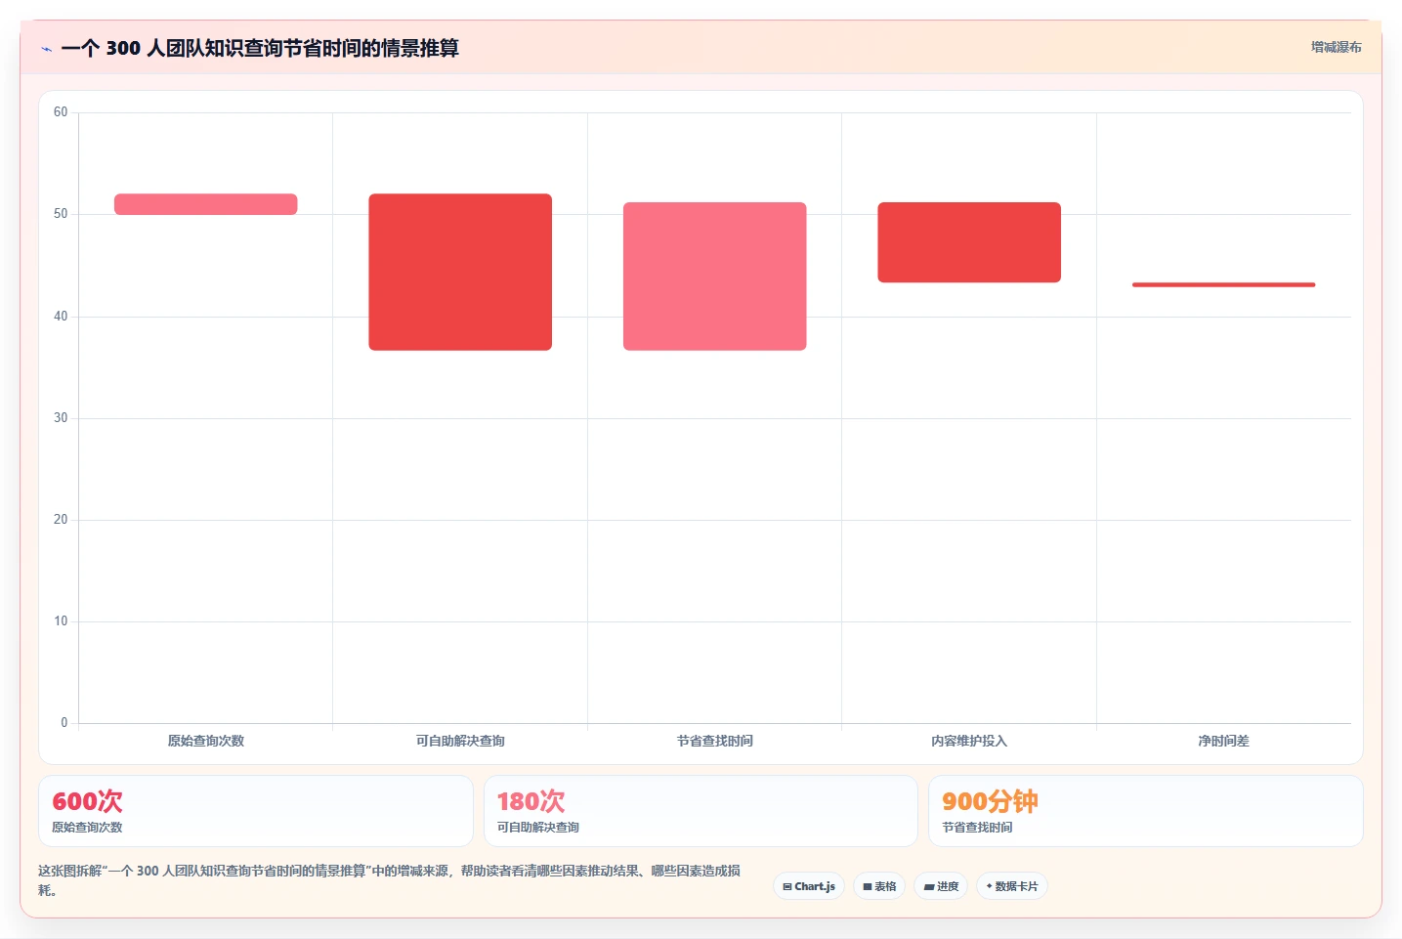This screenshot has width=1402, height=939.
Task: Click the 净时间差 x-axis label
Action: tap(1223, 741)
